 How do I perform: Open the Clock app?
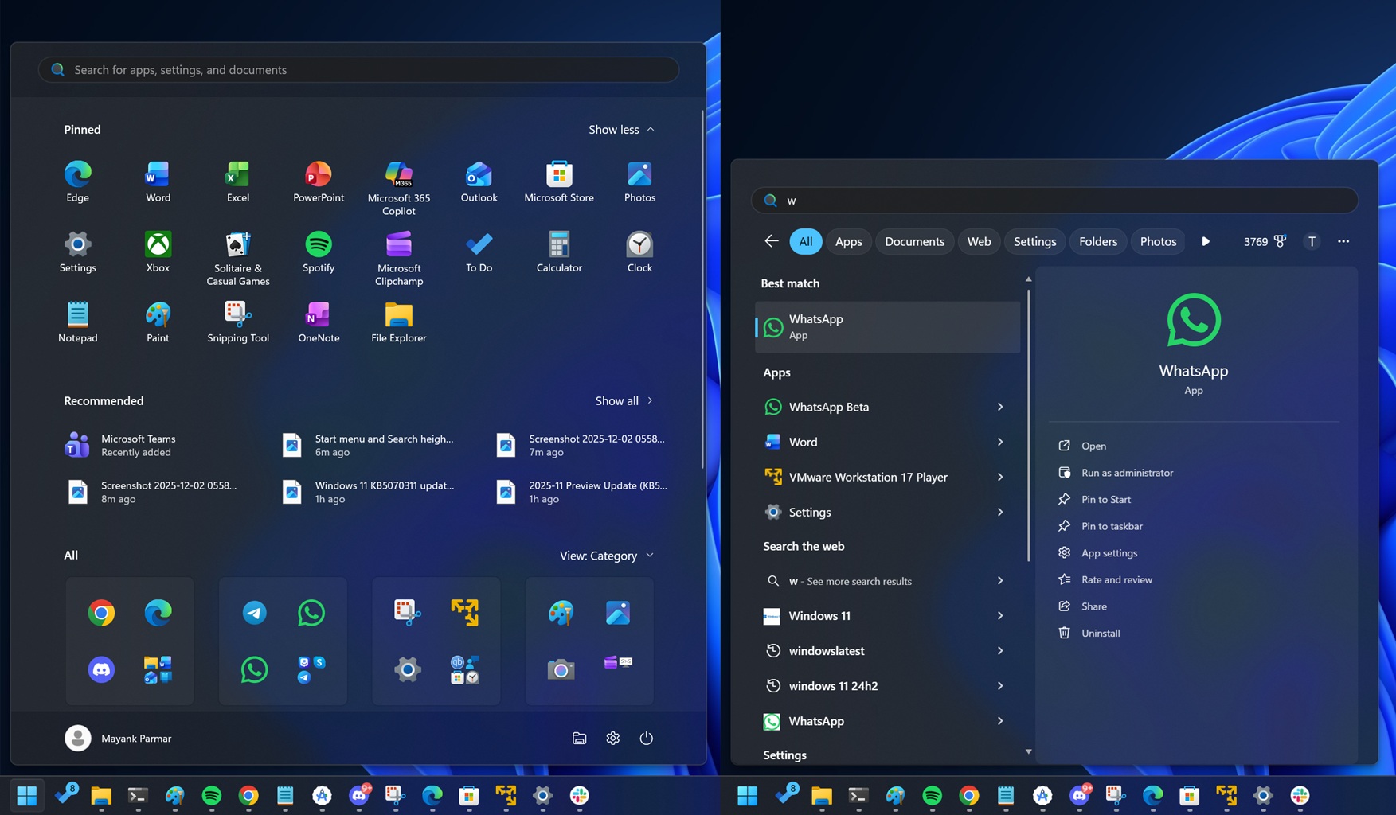pos(639,253)
